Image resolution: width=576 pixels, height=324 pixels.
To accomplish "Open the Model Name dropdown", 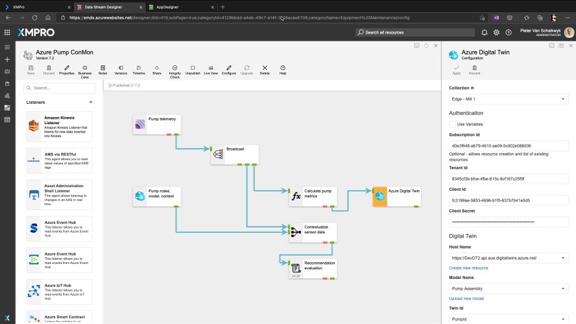I will [x=508, y=289].
